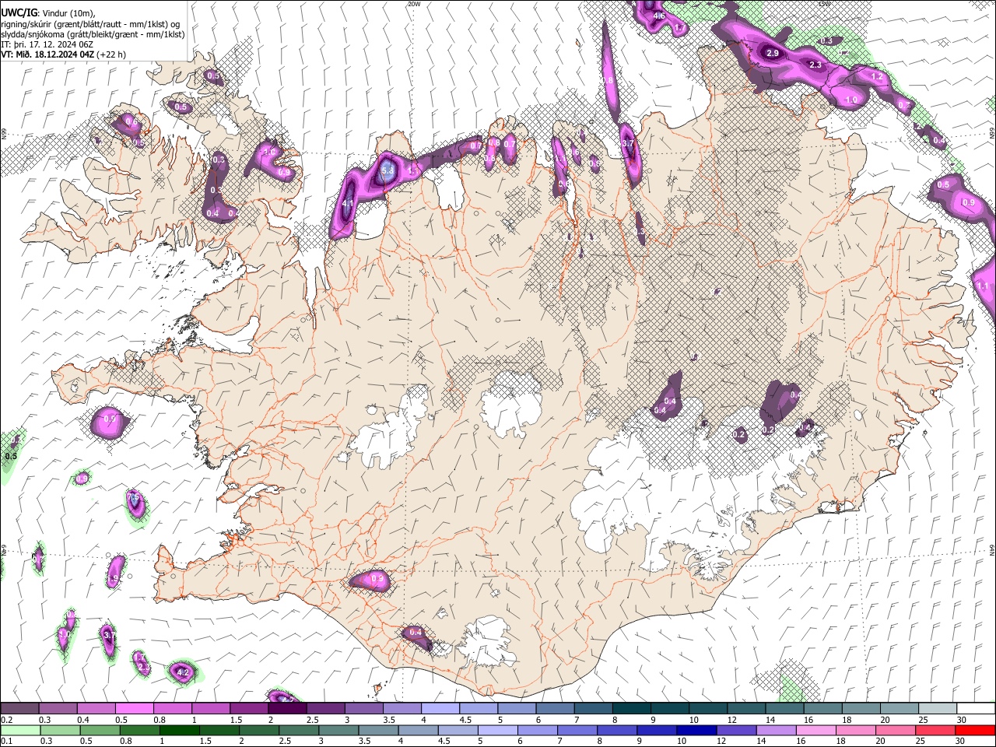Click the title text "UWC/IG: Vindur (10m)"

[47, 12]
